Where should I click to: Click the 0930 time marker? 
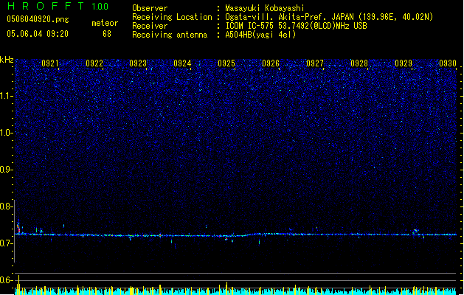click(x=448, y=63)
